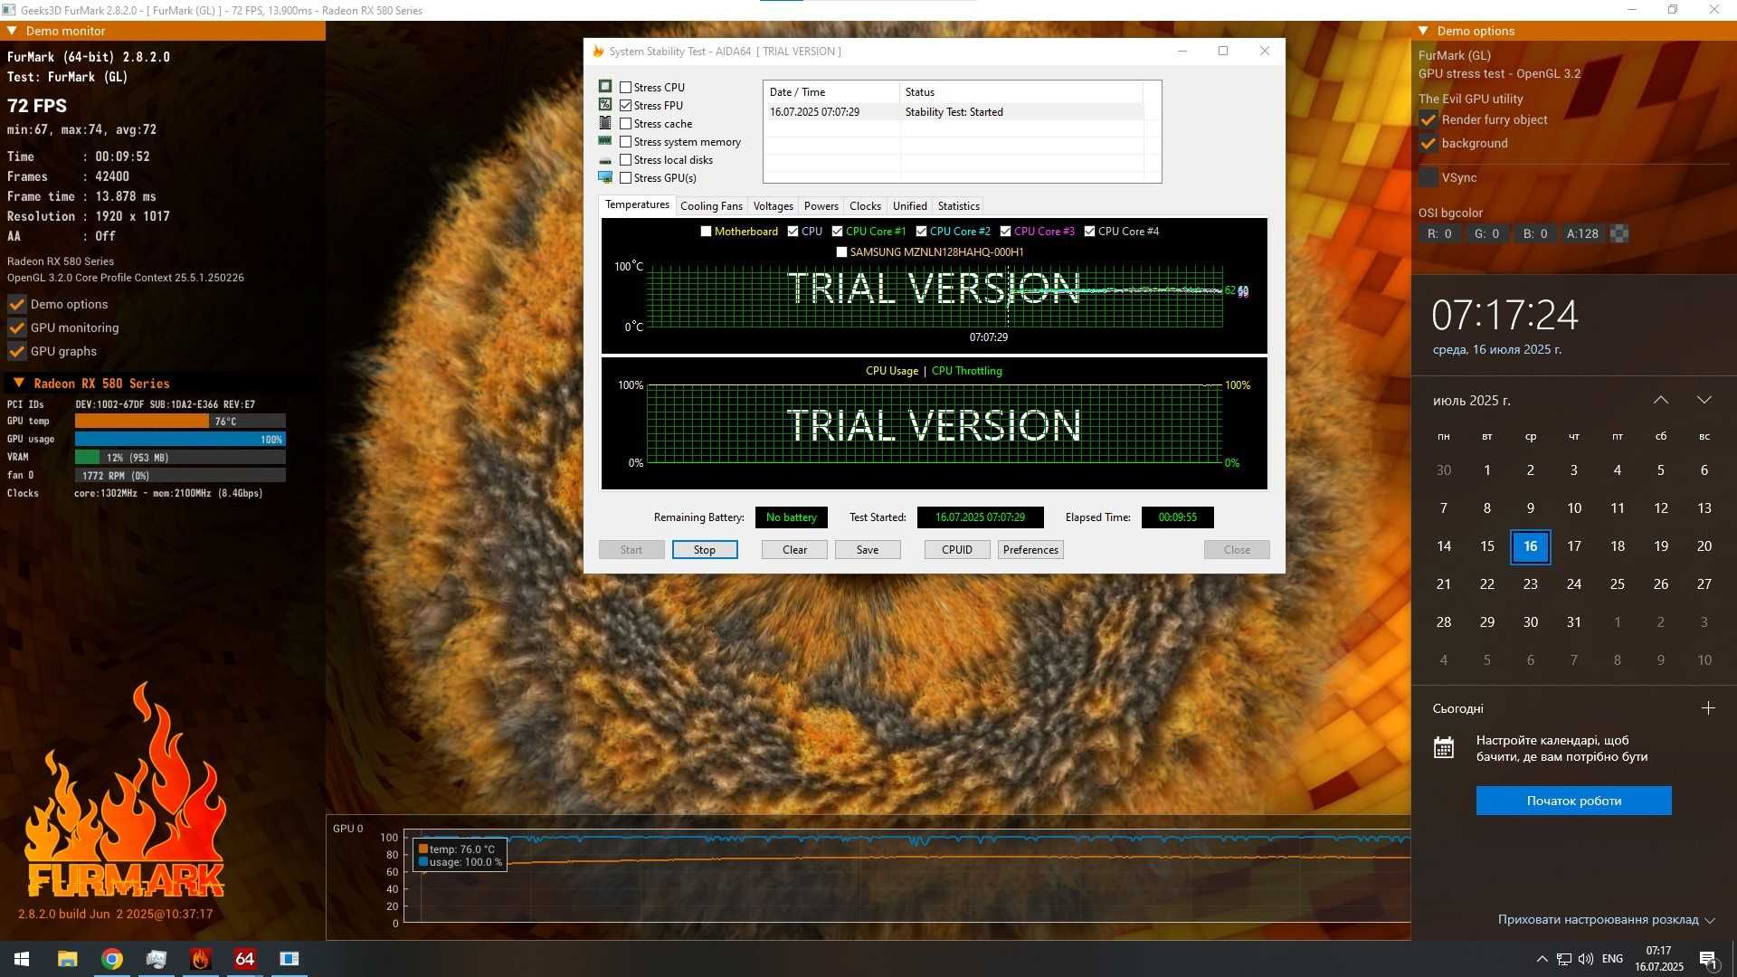This screenshot has width=1737, height=977.
Task: Select July 17 in the calendar
Action: [x=1574, y=546]
